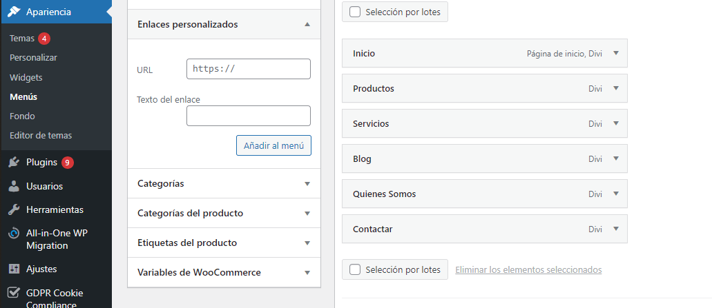This screenshot has height=308, width=712.
Task: Click the Ajustes sliders icon
Action: (x=14, y=269)
